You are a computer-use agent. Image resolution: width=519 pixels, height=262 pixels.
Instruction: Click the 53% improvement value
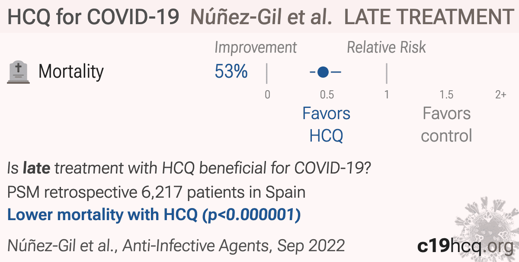pyautogui.click(x=231, y=72)
